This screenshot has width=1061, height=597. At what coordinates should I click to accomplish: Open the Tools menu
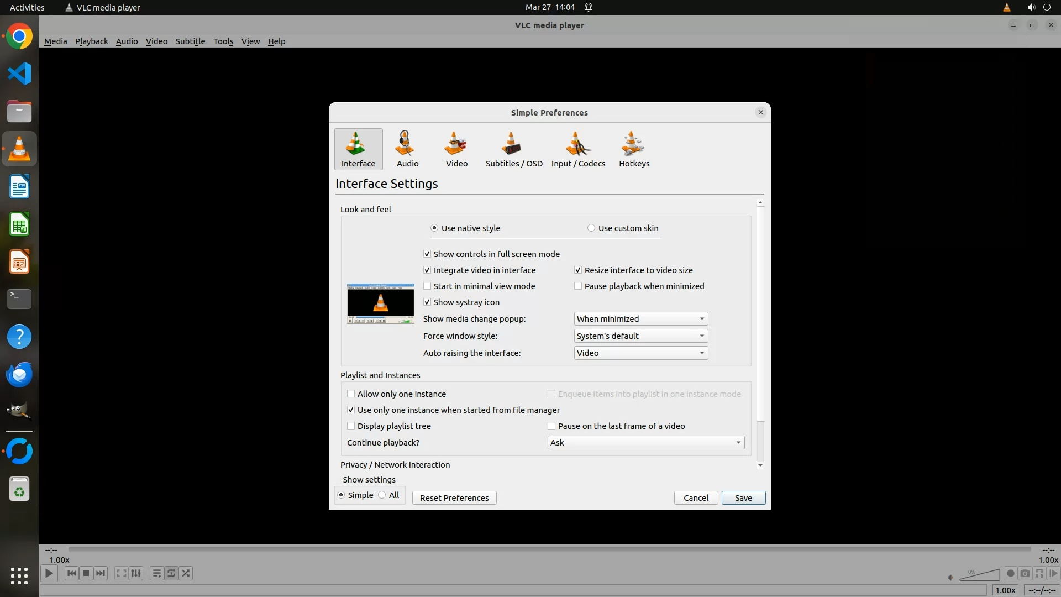[x=223, y=41]
